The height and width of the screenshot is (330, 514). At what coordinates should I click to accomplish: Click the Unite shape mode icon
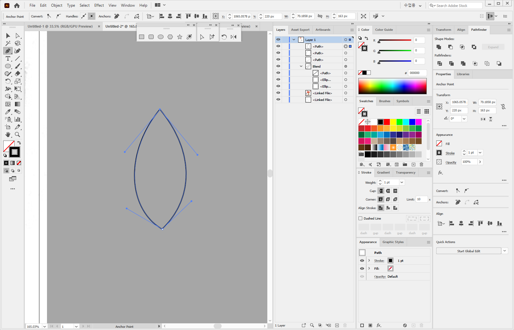pos(439,47)
